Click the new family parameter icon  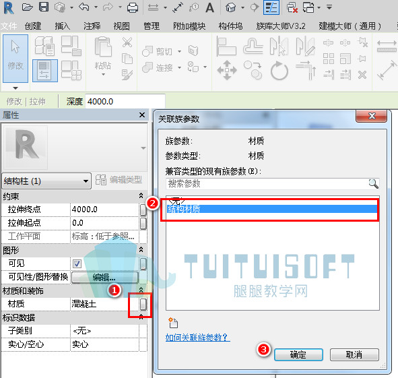pyautogui.click(x=173, y=323)
